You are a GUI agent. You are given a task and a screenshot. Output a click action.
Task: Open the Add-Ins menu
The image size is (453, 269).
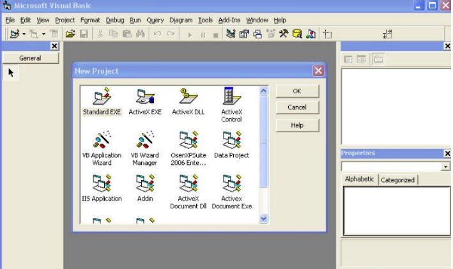(x=229, y=20)
